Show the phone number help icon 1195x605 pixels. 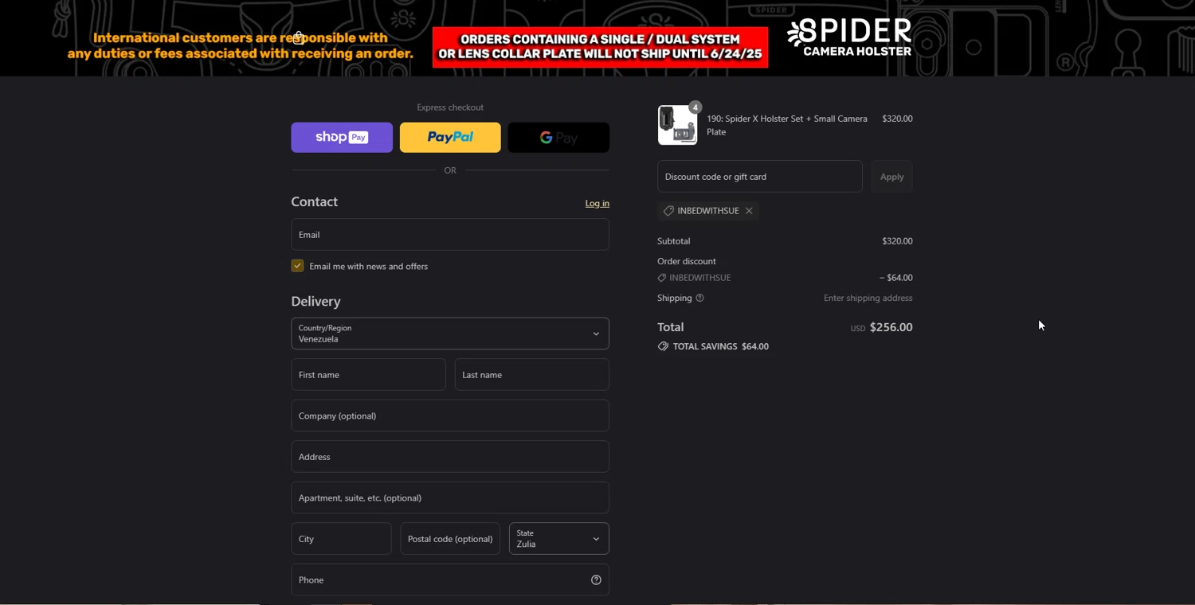click(596, 580)
